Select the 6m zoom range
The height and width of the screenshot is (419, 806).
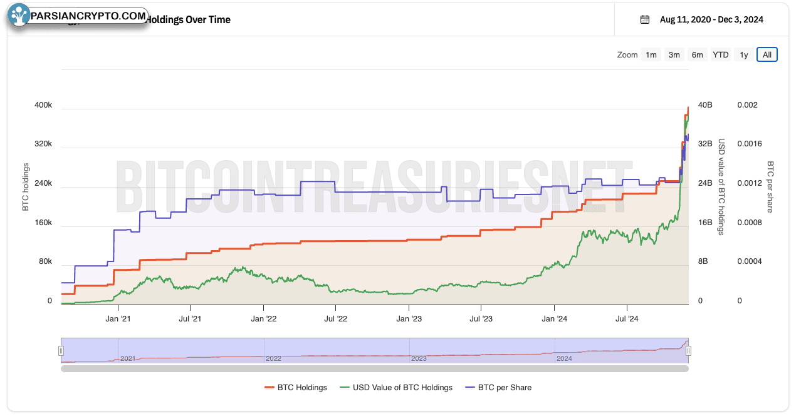pyautogui.click(x=697, y=55)
